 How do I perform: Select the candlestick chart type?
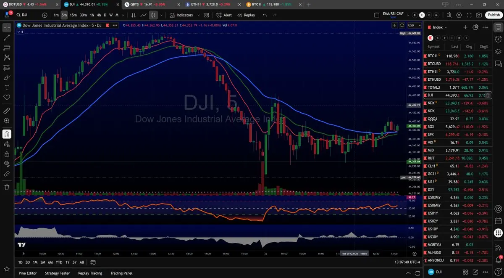pos(153,15)
